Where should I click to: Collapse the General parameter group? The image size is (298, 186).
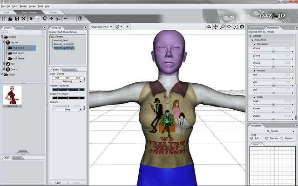251,36
